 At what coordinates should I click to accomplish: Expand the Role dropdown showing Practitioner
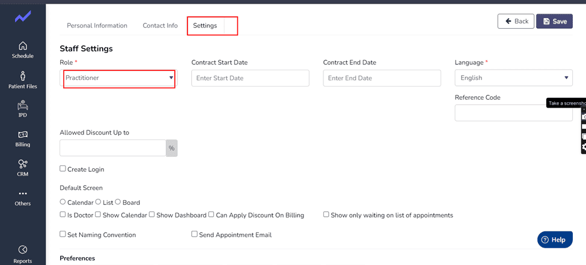(119, 78)
